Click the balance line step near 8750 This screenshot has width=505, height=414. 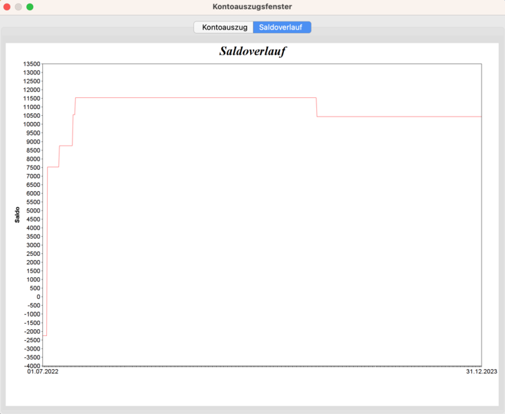(66, 146)
